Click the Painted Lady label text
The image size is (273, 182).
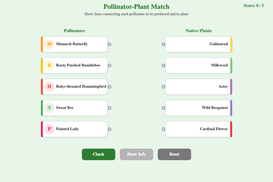(67, 129)
